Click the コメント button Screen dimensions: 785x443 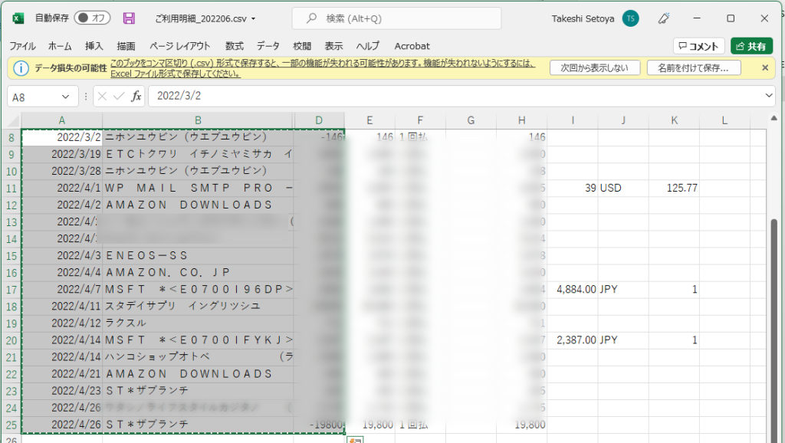click(x=699, y=46)
